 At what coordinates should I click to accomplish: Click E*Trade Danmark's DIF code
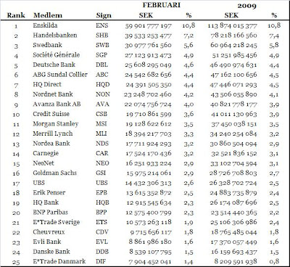point(101,261)
